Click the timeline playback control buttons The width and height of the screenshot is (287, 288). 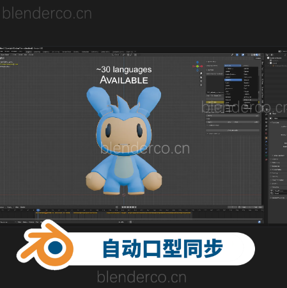tap(129, 207)
